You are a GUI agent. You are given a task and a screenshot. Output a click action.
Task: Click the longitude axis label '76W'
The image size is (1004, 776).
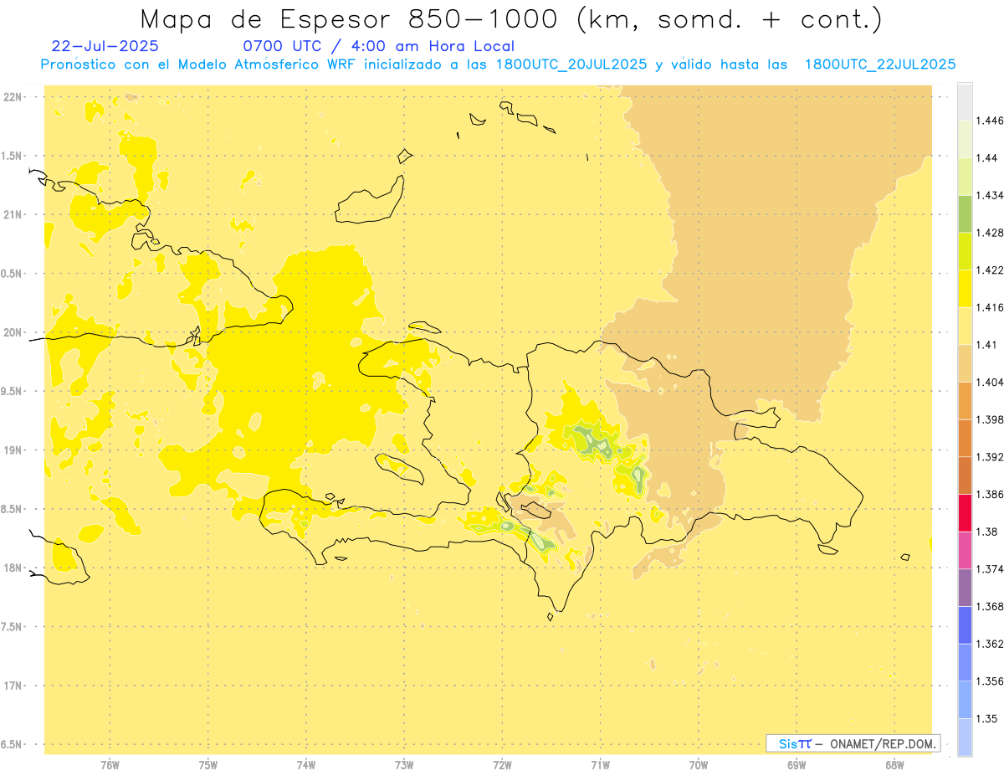tap(110, 764)
